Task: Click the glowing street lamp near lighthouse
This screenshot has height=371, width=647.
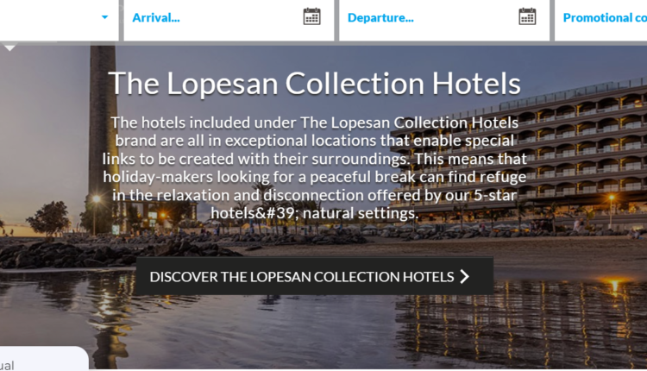Action: (x=96, y=199)
